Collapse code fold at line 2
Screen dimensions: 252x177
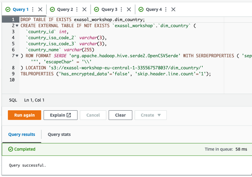(17, 26)
